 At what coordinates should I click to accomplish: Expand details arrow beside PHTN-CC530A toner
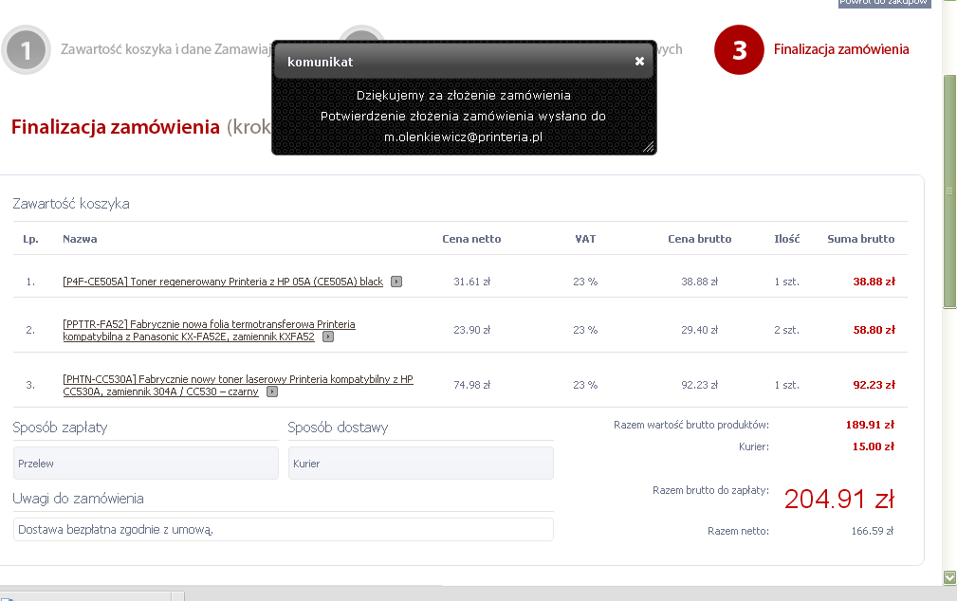click(x=272, y=392)
